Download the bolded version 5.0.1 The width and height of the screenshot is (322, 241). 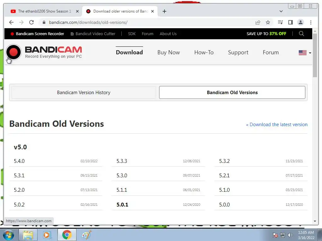122,205
